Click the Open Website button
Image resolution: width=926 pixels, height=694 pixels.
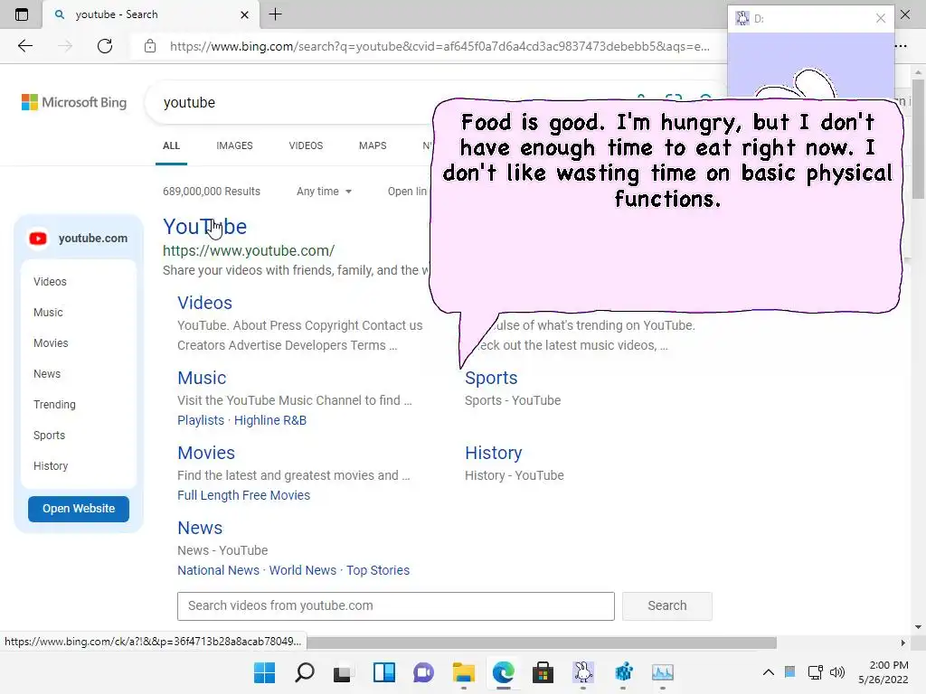(x=79, y=509)
